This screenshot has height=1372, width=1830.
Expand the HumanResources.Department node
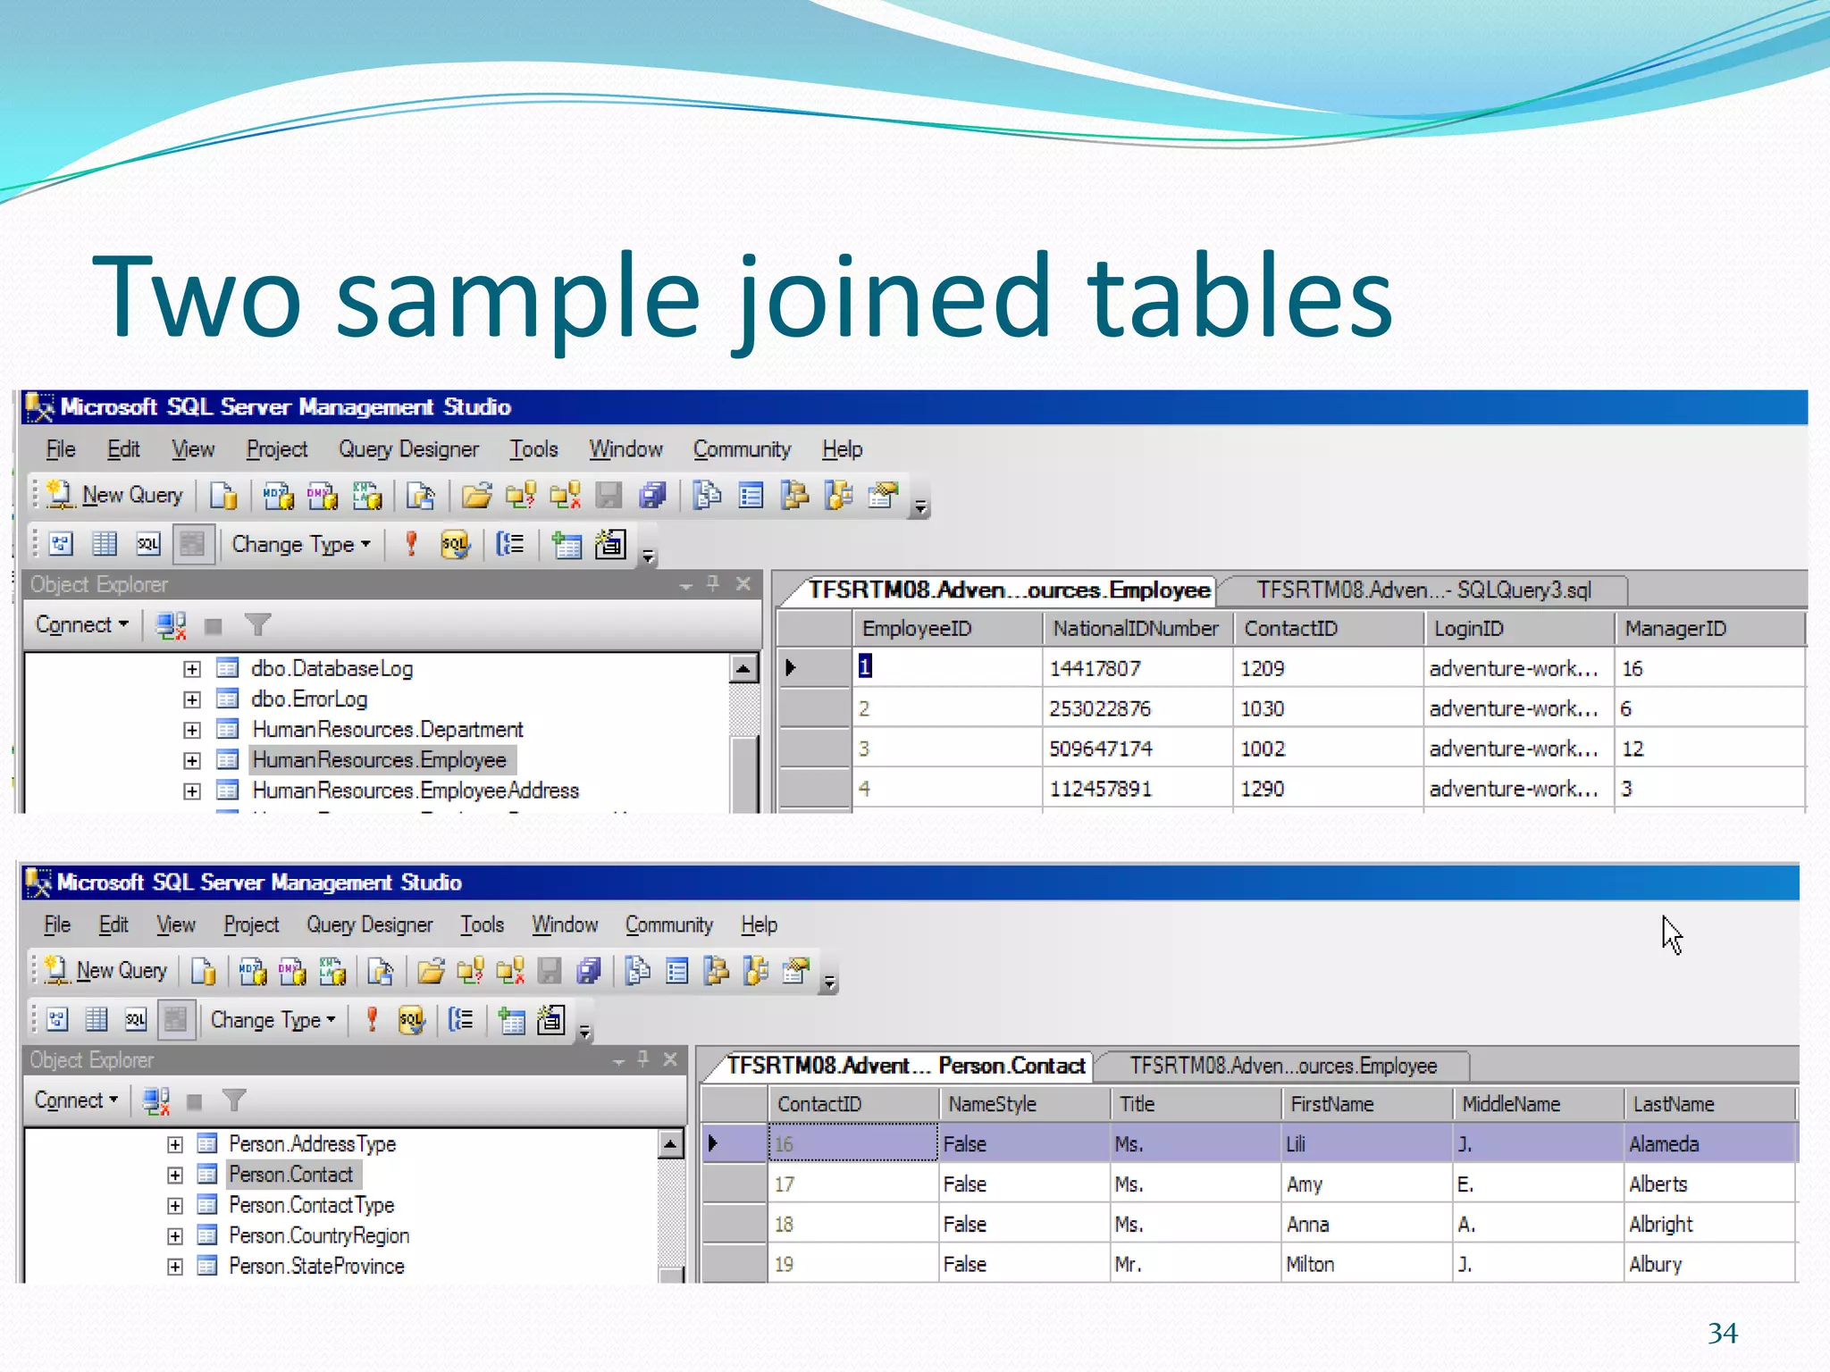tap(192, 730)
